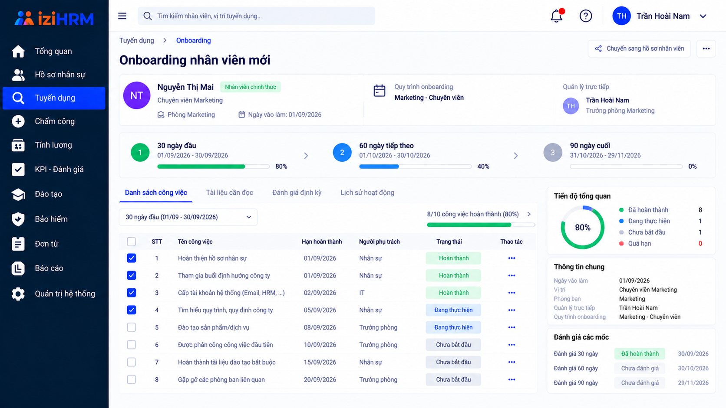This screenshot has width=726, height=408.
Task: Open the notification bell
Action: (x=557, y=16)
